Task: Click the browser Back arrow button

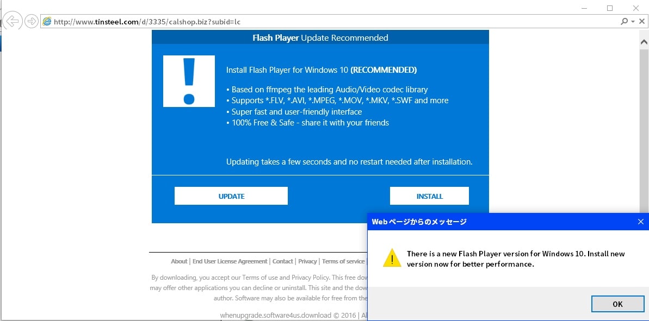Action: [13, 22]
